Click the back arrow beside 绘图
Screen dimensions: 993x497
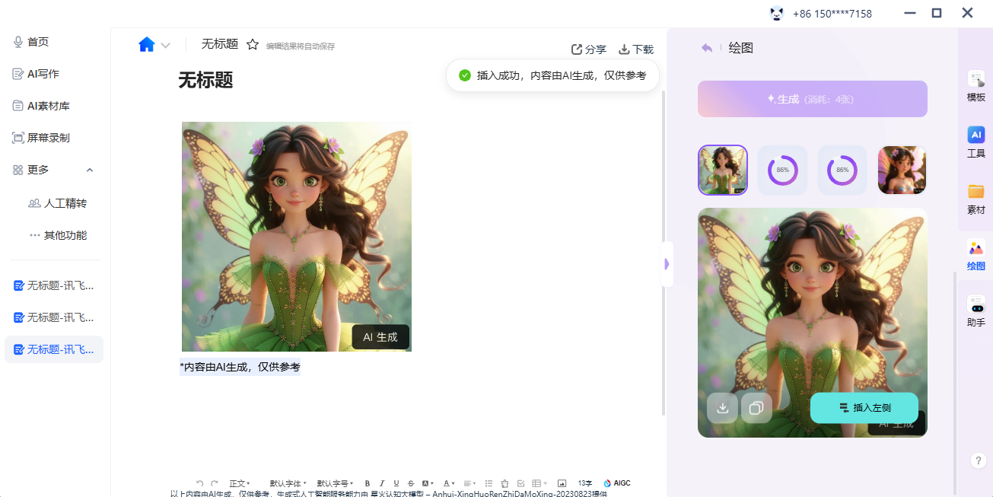(x=707, y=48)
